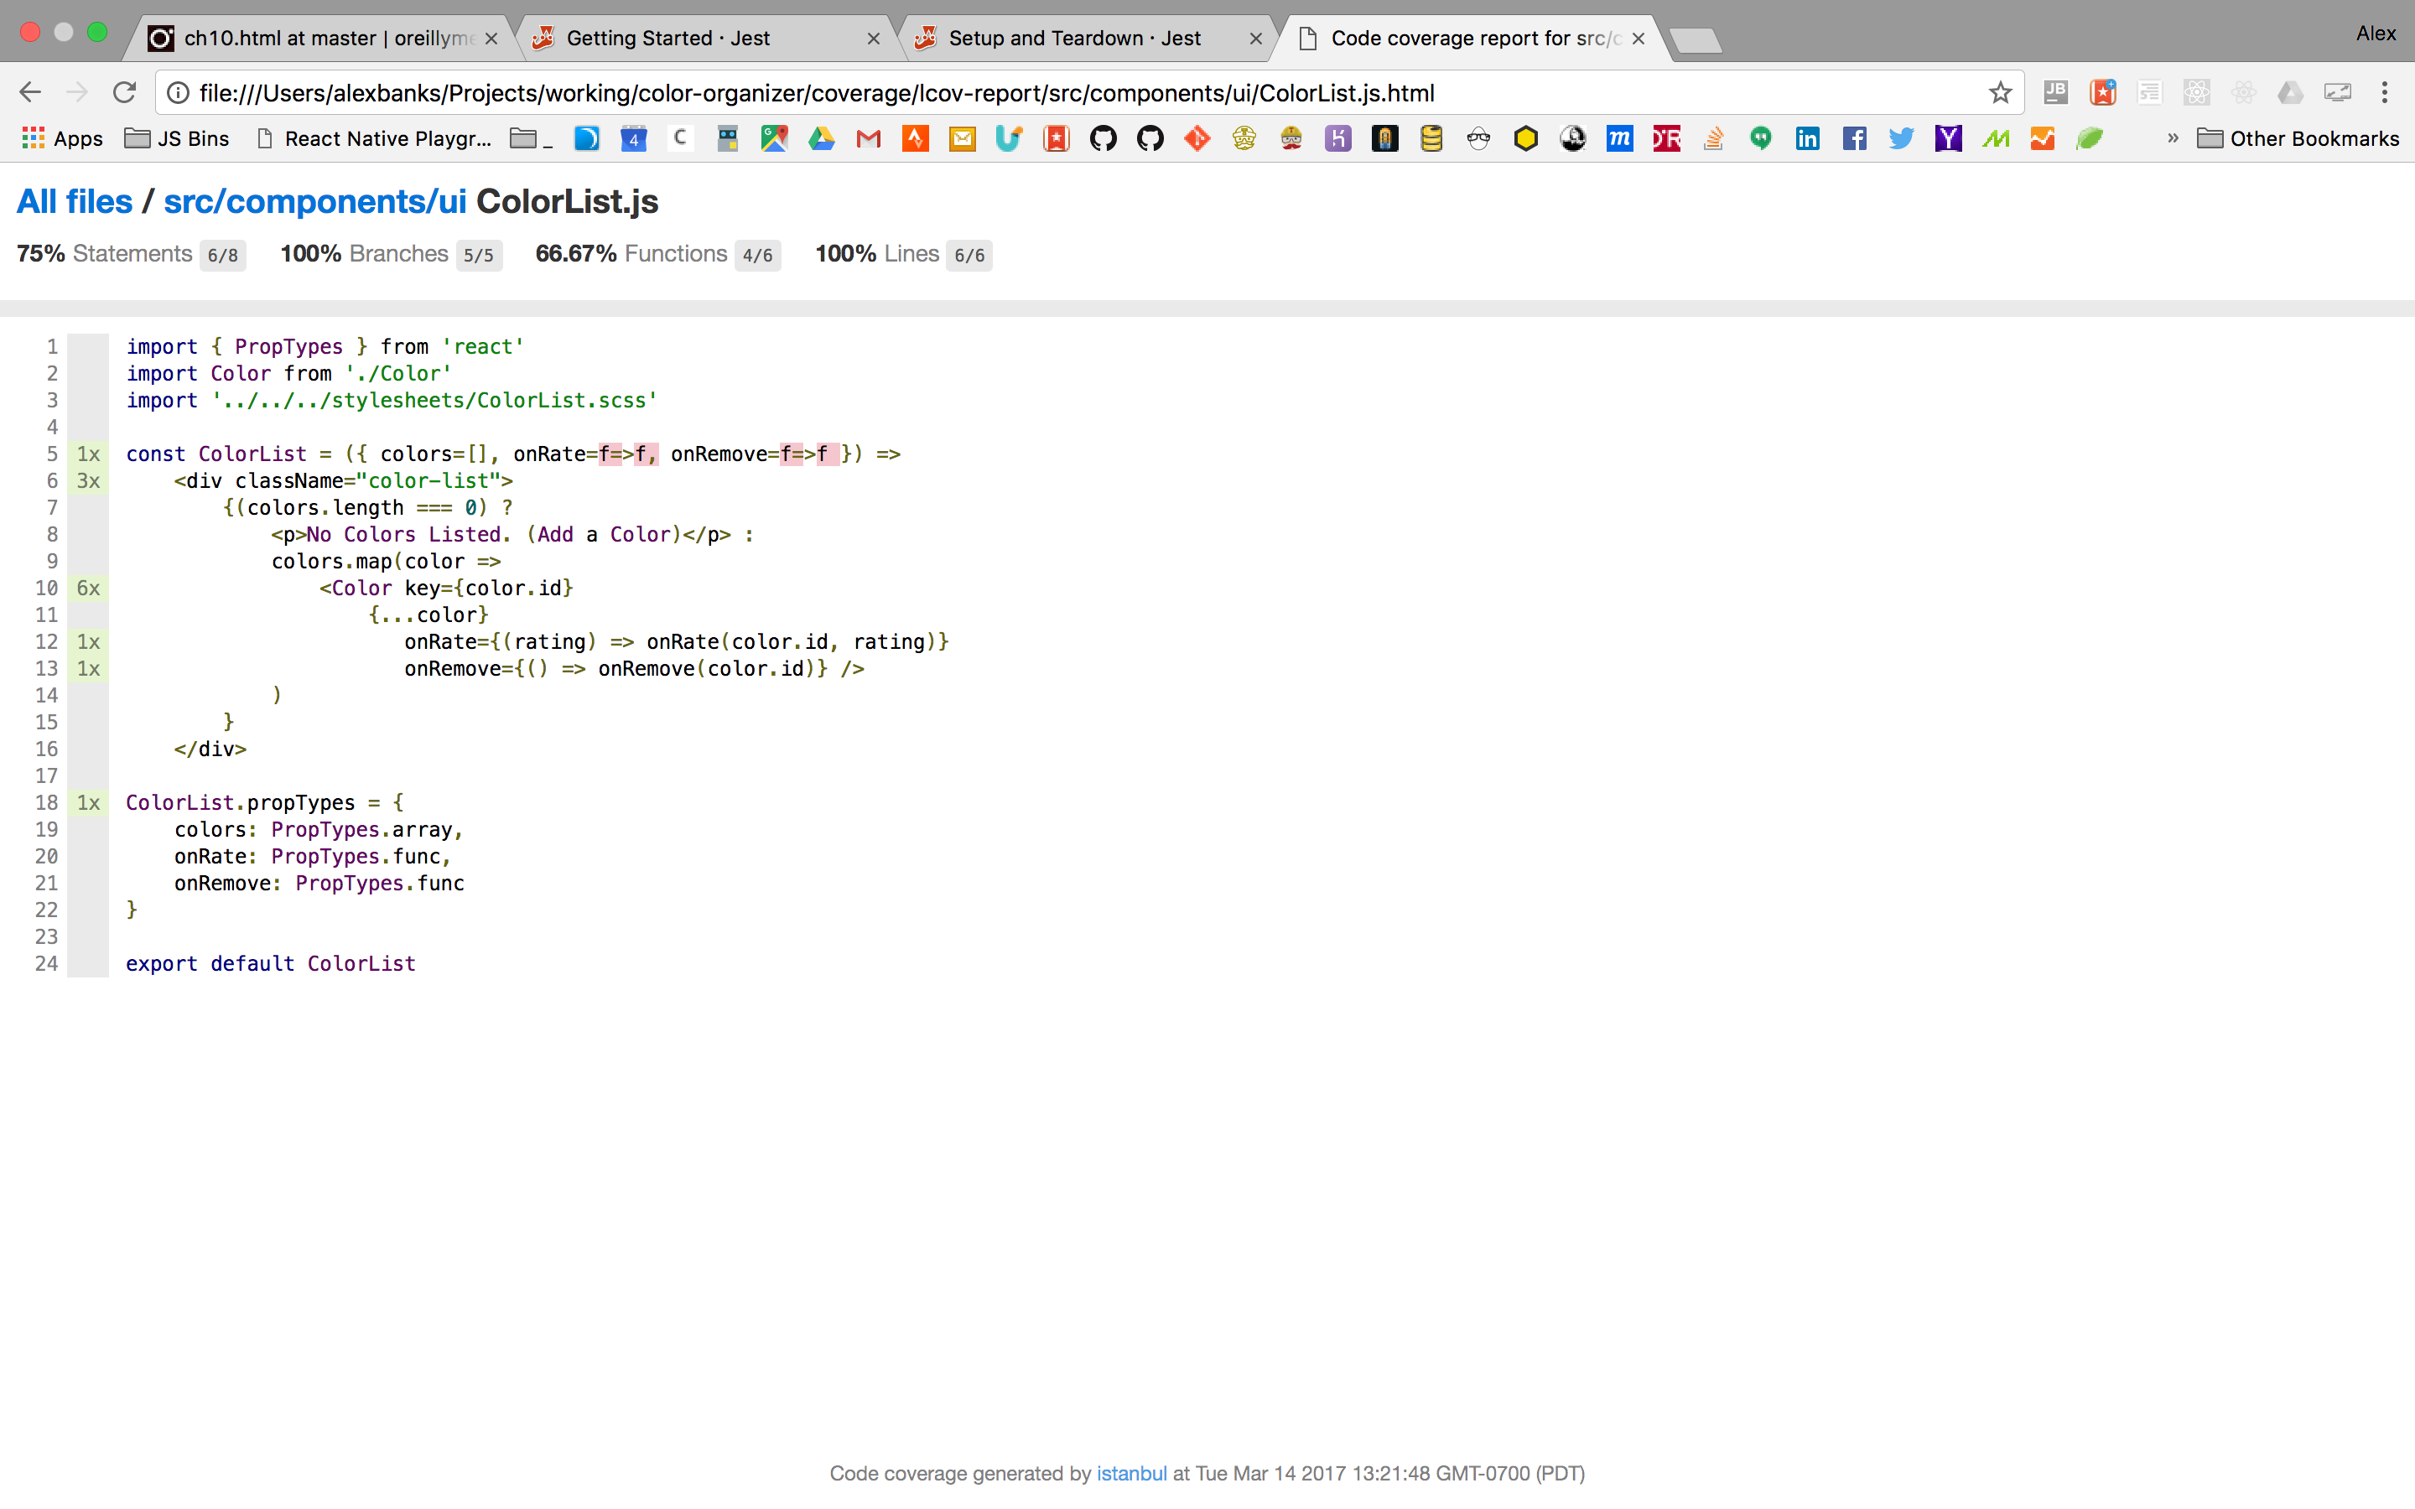Click the All files breadcrumb link
Viewport: 2415px width, 1509px height.
pyautogui.click(x=75, y=201)
